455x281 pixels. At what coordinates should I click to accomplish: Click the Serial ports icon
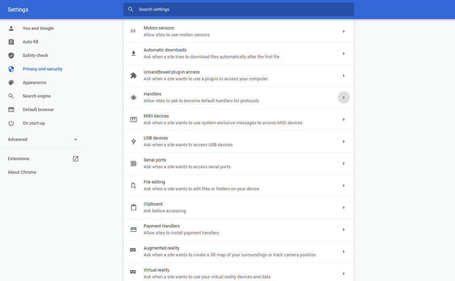click(x=134, y=163)
